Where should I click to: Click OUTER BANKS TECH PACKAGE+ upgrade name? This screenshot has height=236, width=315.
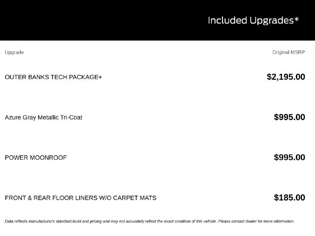click(x=54, y=77)
